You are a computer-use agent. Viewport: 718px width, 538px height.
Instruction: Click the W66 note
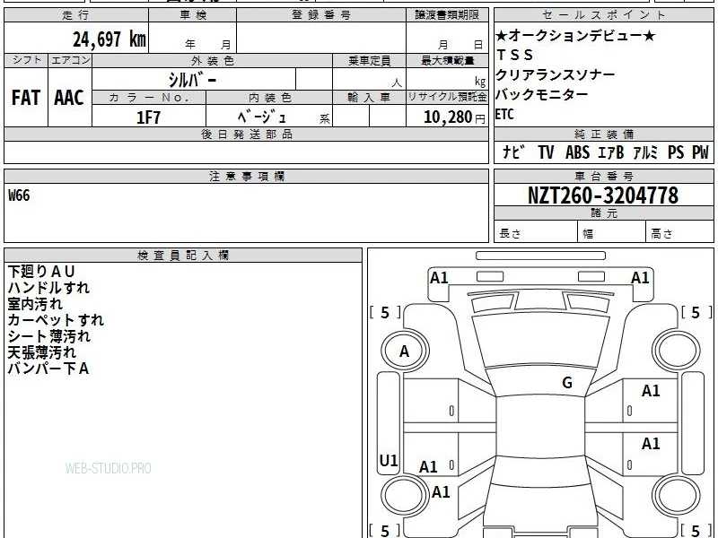pyautogui.click(x=19, y=195)
